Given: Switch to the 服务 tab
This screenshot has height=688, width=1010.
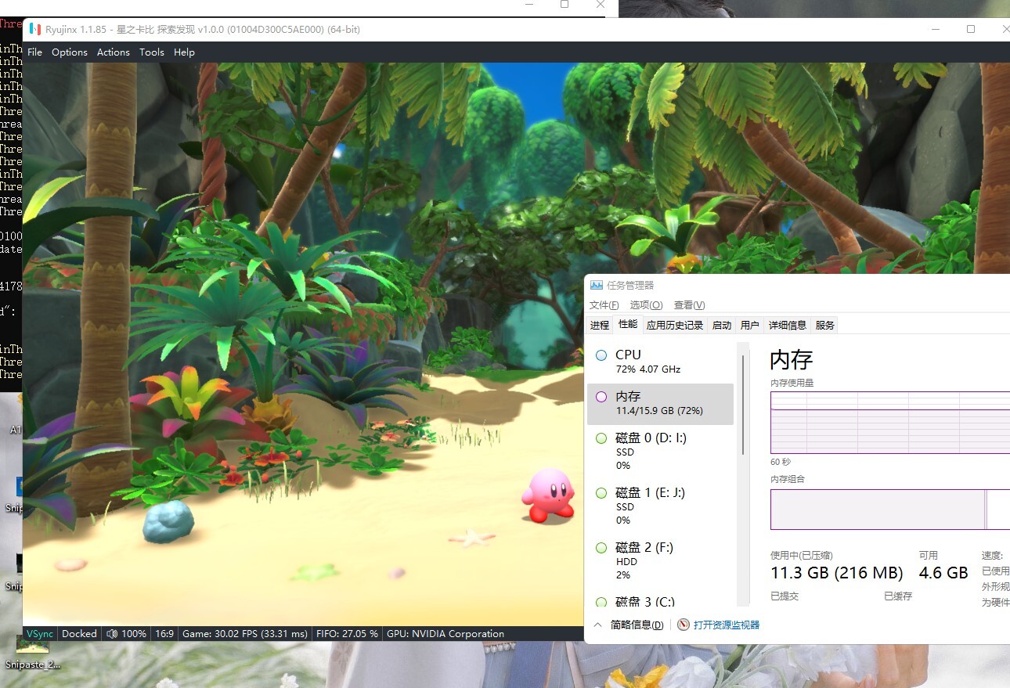Looking at the screenshot, I should (824, 326).
